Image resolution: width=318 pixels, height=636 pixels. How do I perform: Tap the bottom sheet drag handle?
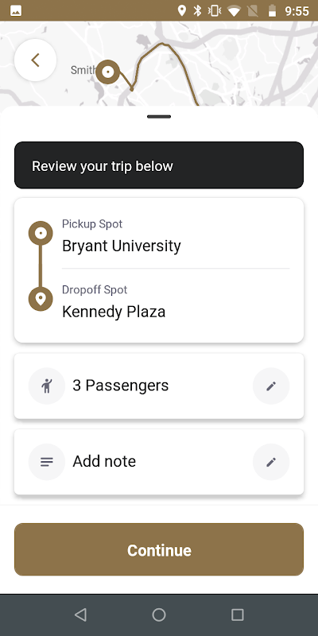(x=159, y=117)
